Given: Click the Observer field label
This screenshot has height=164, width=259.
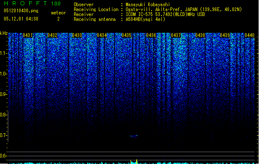Looking at the screenshot, I should pos(84,5).
